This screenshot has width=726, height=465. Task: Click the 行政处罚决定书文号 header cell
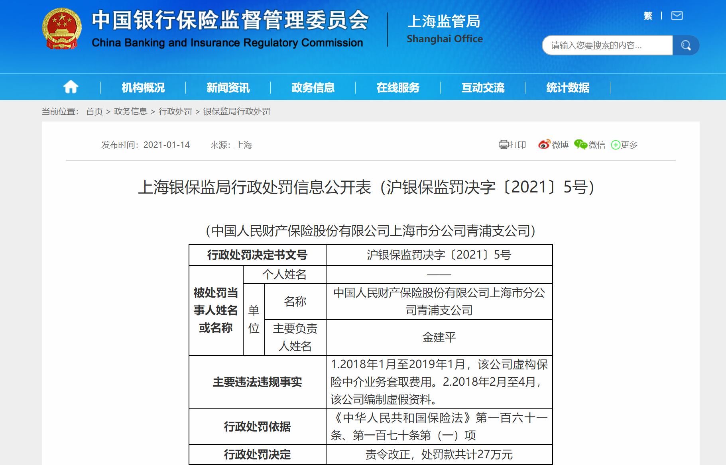pos(258,255)
